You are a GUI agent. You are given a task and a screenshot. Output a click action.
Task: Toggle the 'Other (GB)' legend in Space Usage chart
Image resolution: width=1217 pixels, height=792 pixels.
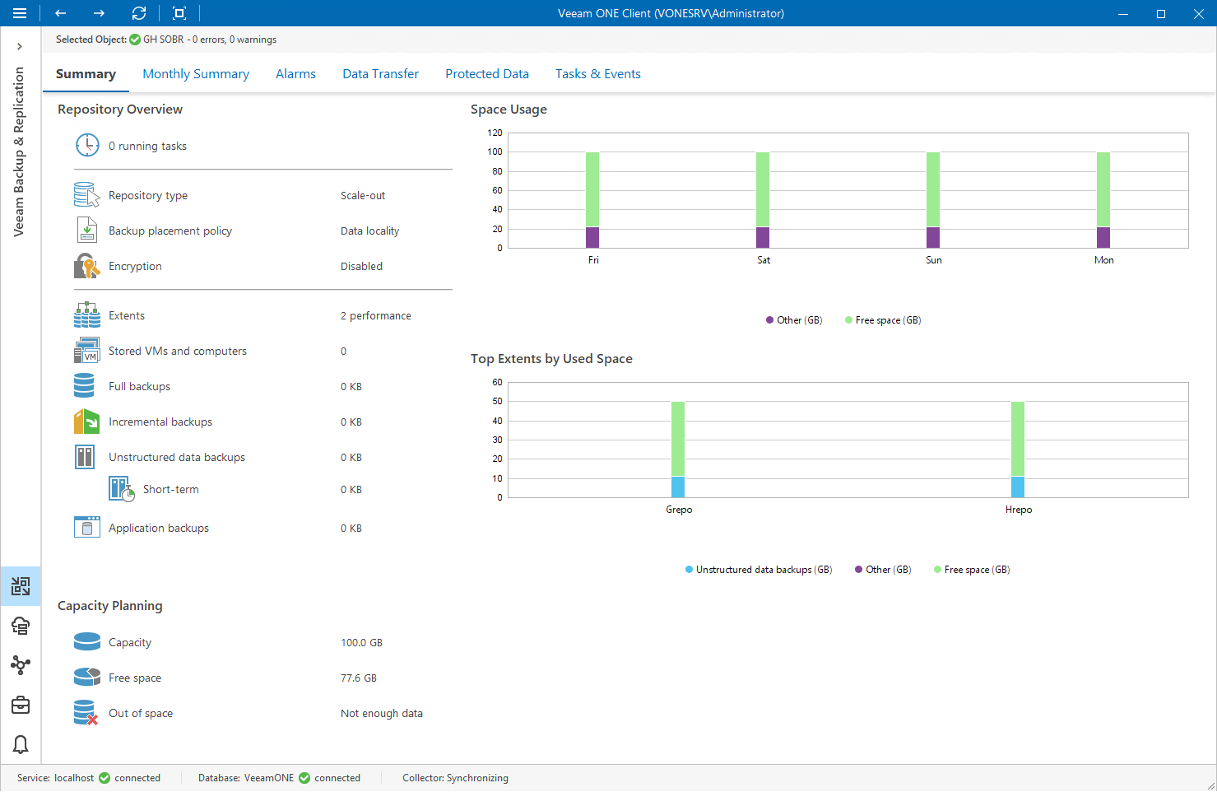[x=793, y=320]
